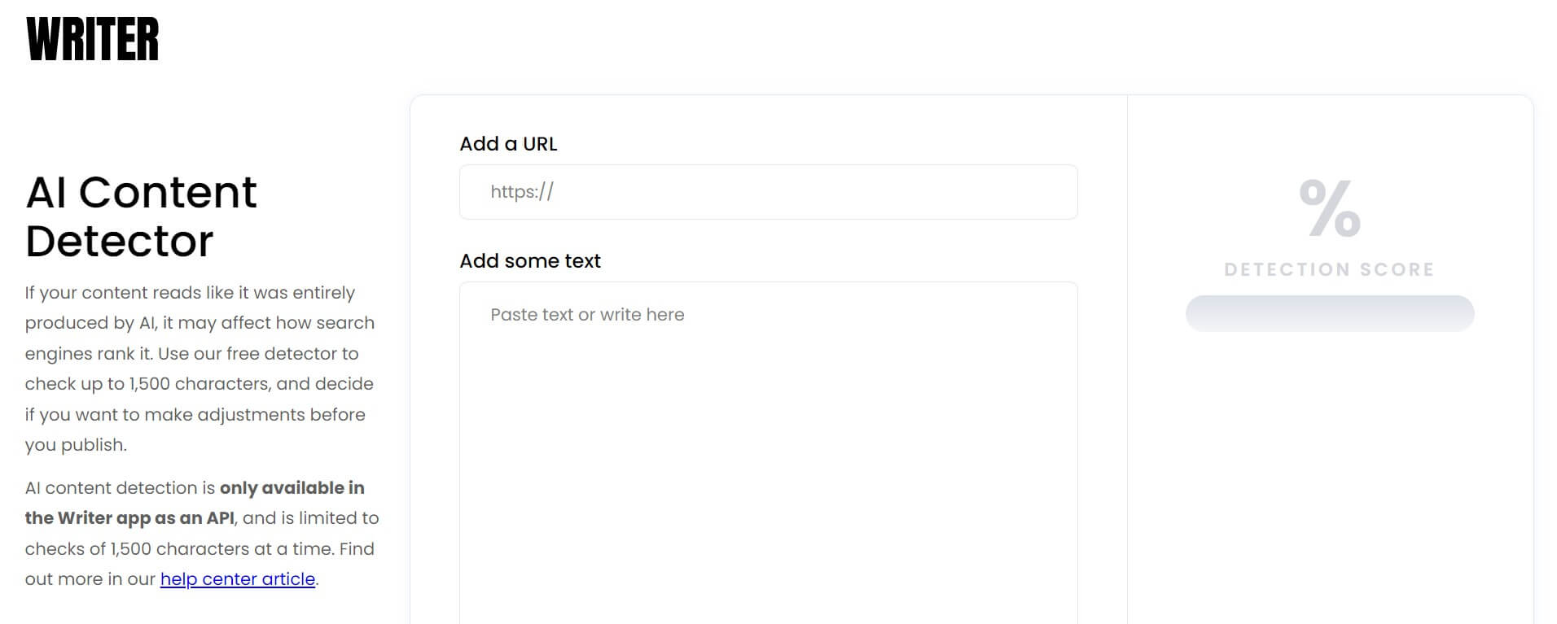Click the bold "only available in" text
This screenshot has width=1557, height=624.
click(292, 488)
